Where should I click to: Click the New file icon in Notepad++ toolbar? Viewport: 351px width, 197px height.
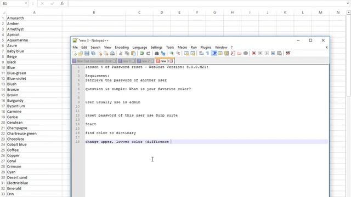click(x=75, y=53)
